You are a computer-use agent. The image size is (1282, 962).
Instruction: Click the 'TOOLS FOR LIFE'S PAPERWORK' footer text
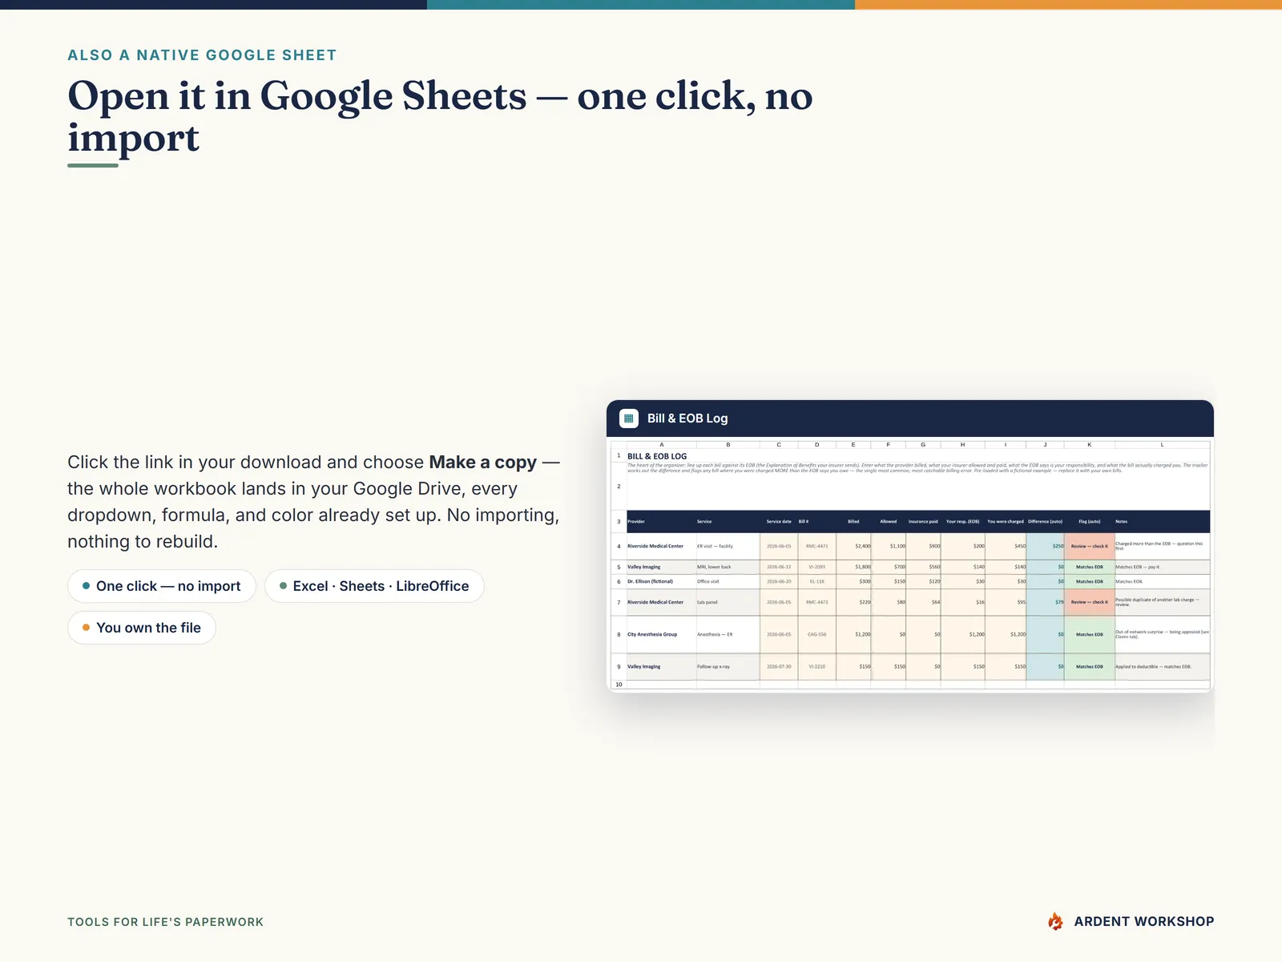click(x=165, y=922)
